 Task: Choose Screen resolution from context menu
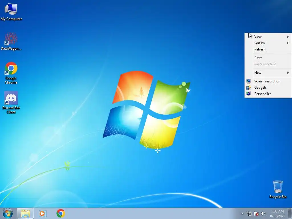[x=268, y=81]
